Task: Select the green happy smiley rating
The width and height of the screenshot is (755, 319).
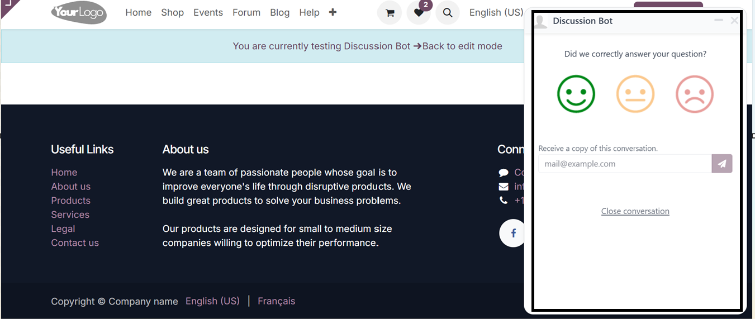Action: (x=576, y=94)
